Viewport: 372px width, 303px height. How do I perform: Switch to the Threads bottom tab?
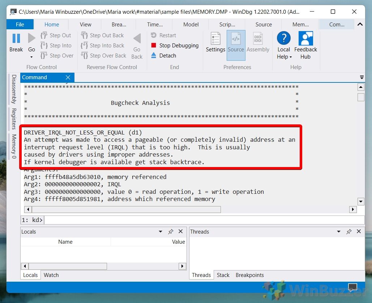[x=201, y=275]
